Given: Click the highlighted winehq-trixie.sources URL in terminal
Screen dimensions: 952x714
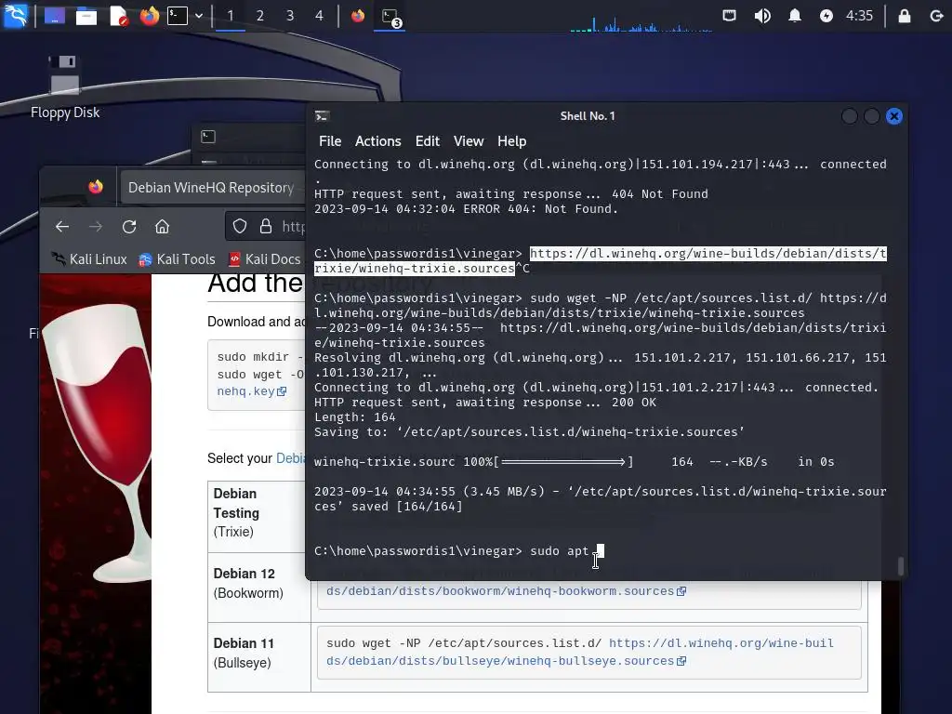Looking at the screenshot, I should [x=600, y=261].
